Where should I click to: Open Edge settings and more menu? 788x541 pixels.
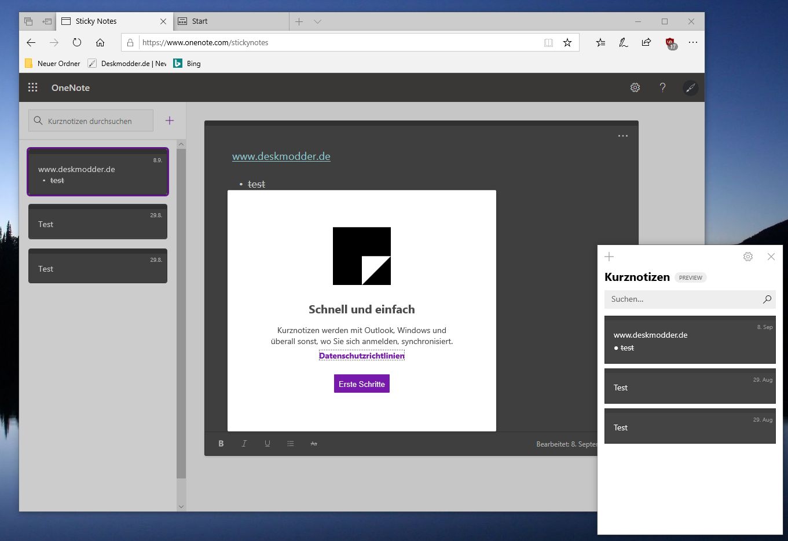pyautogui.click(x=693, y=42)
